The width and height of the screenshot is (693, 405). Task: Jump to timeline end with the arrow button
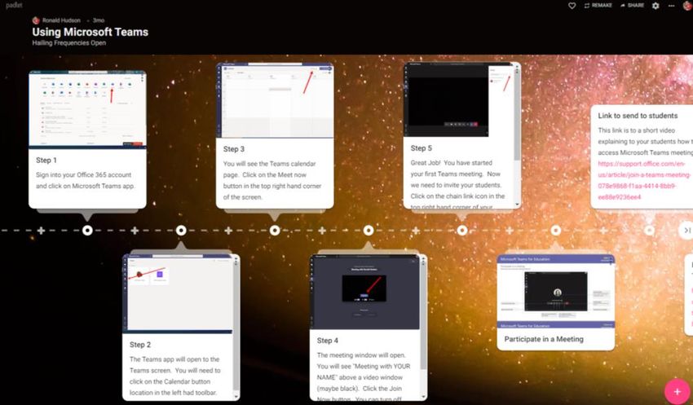pos(686,231)
